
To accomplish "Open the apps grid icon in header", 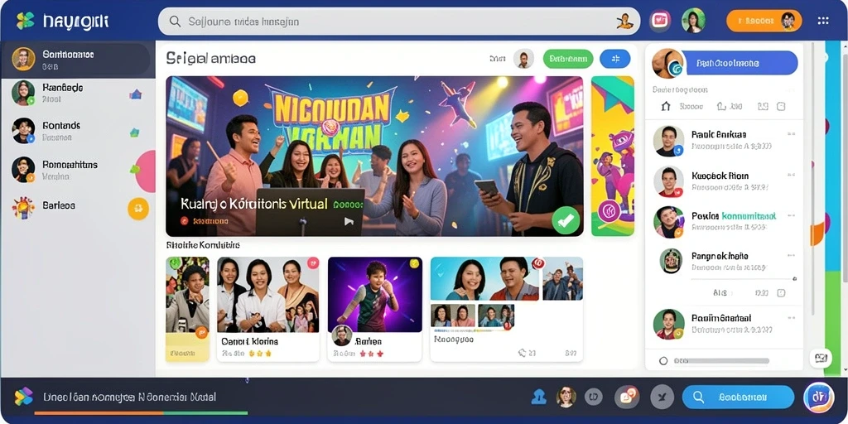I will [x=823, y=21].
